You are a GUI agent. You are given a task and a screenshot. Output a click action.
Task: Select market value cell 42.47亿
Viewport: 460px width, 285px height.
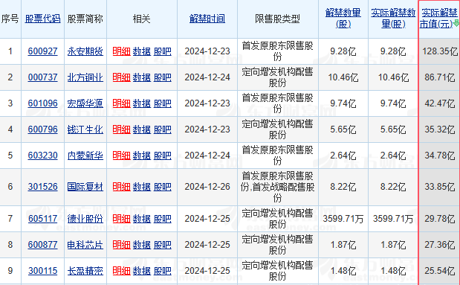(439, 103)
